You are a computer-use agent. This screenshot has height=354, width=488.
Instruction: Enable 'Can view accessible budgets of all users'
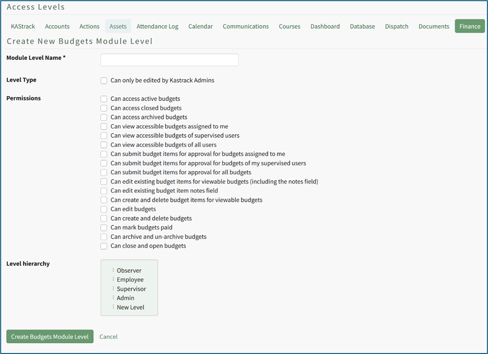pyautogui.click(x=104, y=145)
